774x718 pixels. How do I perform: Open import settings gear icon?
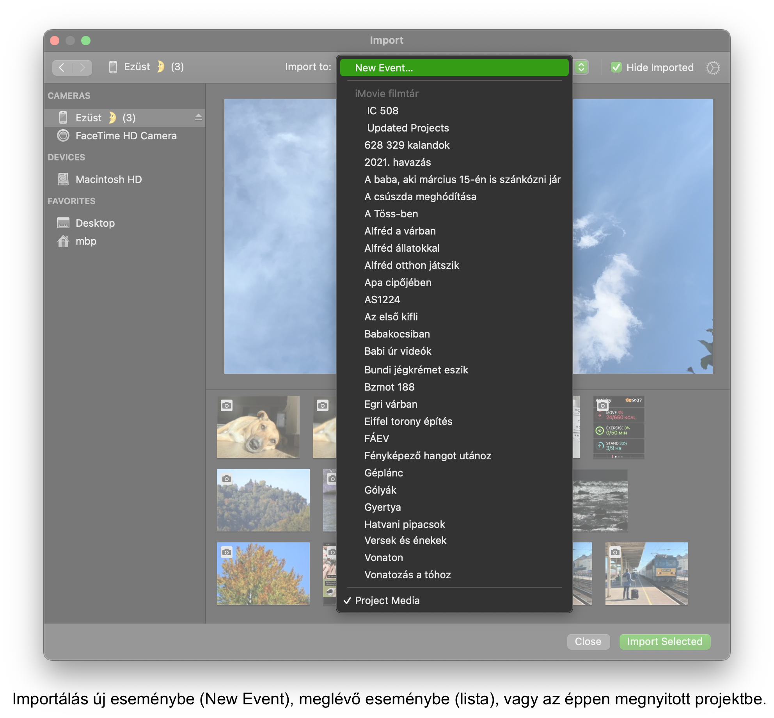tap(713, 68)
